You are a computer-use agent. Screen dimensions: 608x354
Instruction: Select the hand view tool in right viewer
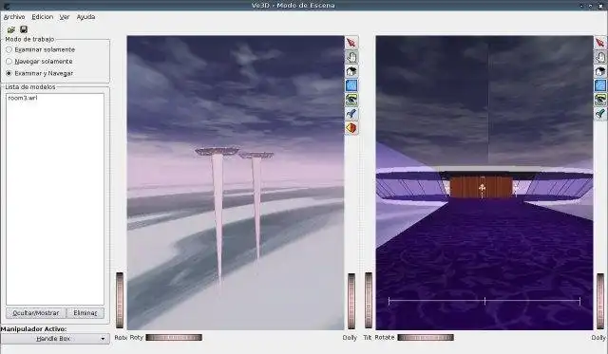(600, 57)
